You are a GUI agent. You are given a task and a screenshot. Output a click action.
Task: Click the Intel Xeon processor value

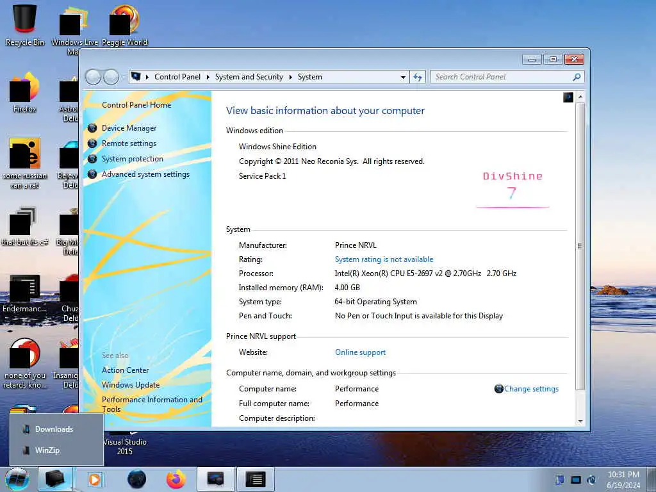click(425, 274)
